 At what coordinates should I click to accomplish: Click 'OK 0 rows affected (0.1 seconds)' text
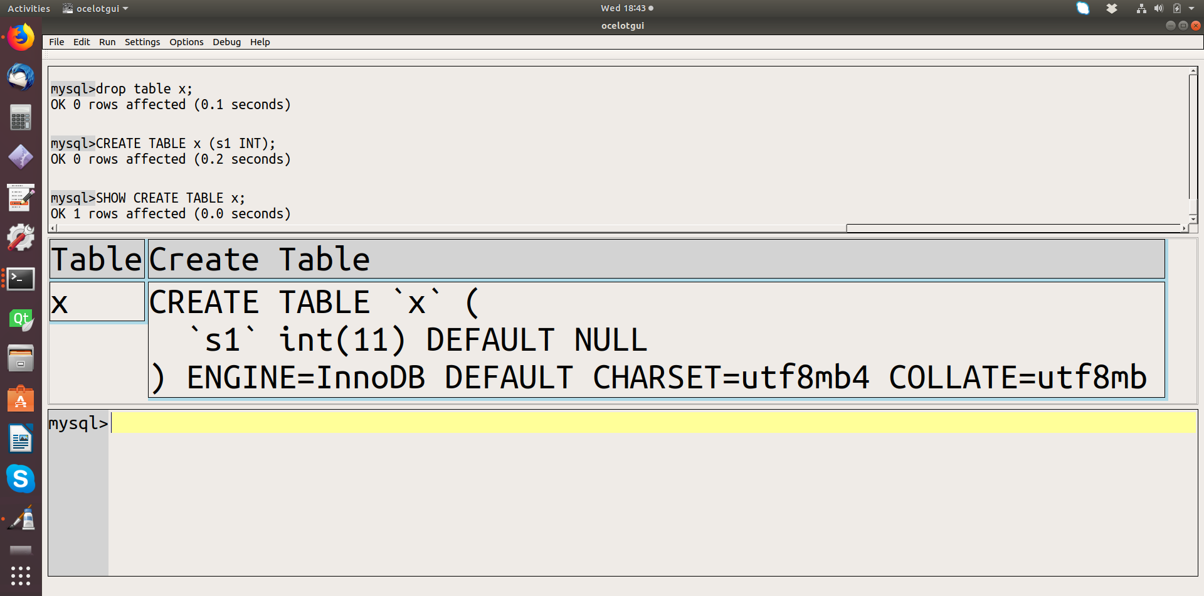(x=171, y=105)
